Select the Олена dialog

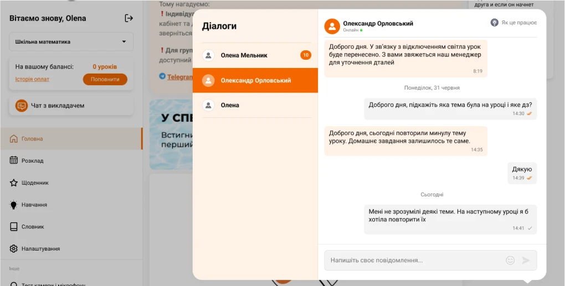230,105
